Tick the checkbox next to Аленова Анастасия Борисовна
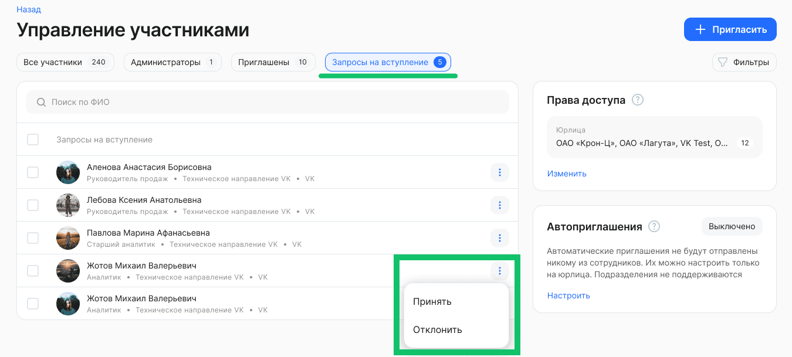The width and height of the screenshot is (792, 357). tap(33, 172)
